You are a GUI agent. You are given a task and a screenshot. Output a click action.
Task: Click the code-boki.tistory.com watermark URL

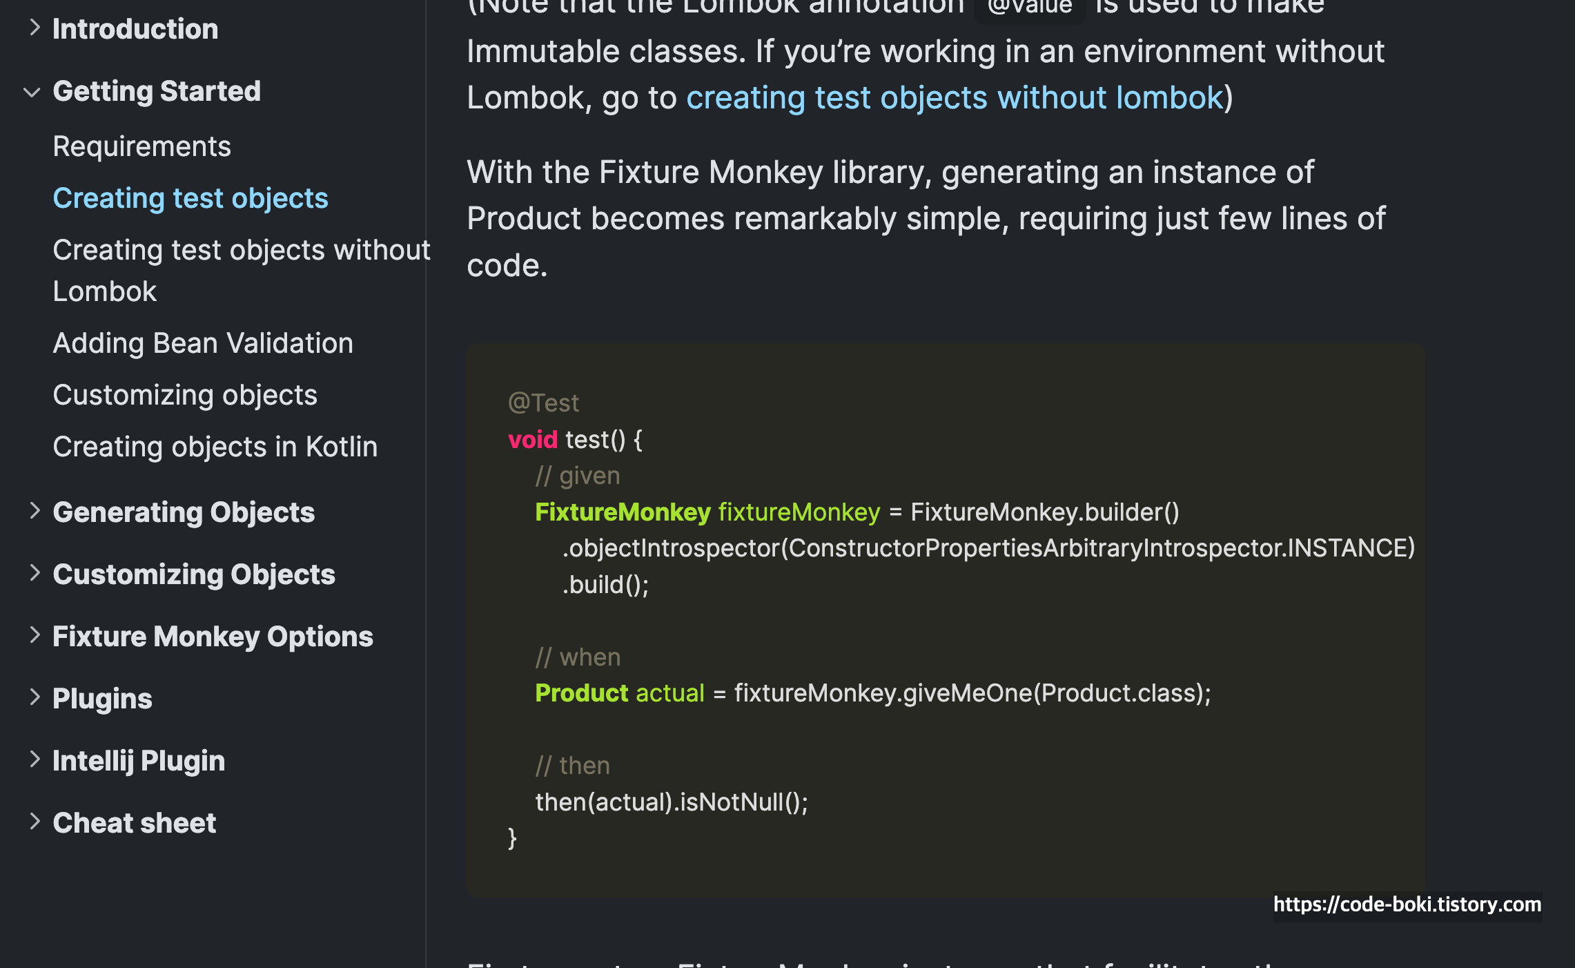[x=1407, y=904]
